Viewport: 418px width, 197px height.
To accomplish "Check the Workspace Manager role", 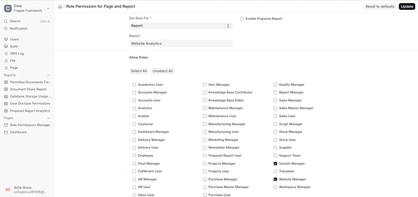I will [x=275, y=187].
